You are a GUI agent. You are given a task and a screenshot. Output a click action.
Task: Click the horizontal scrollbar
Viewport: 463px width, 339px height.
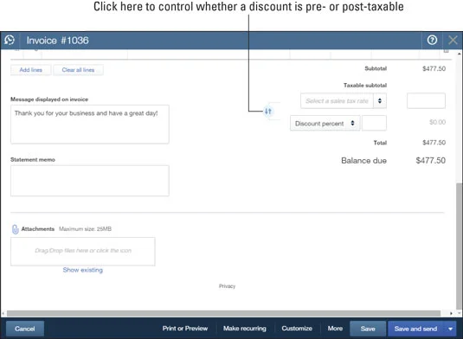pos(223,313)
